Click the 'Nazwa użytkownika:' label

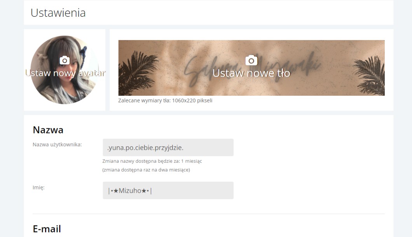tap(57, 144)
